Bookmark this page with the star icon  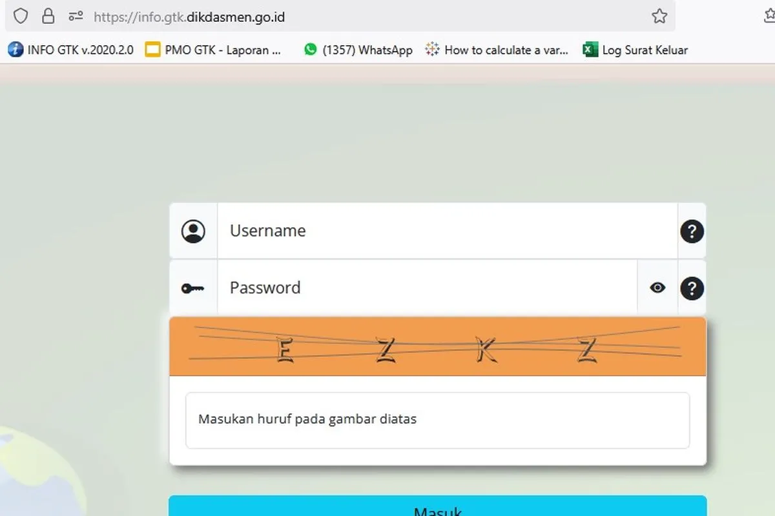point(659,15)
